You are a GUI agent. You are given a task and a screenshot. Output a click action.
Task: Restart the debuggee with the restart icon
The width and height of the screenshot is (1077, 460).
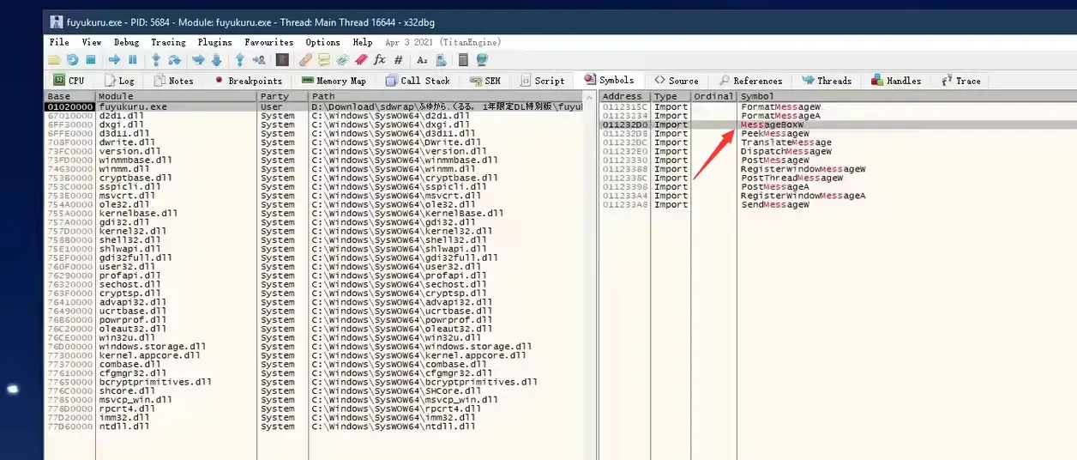pyautogui.click(x=72, y=60)
